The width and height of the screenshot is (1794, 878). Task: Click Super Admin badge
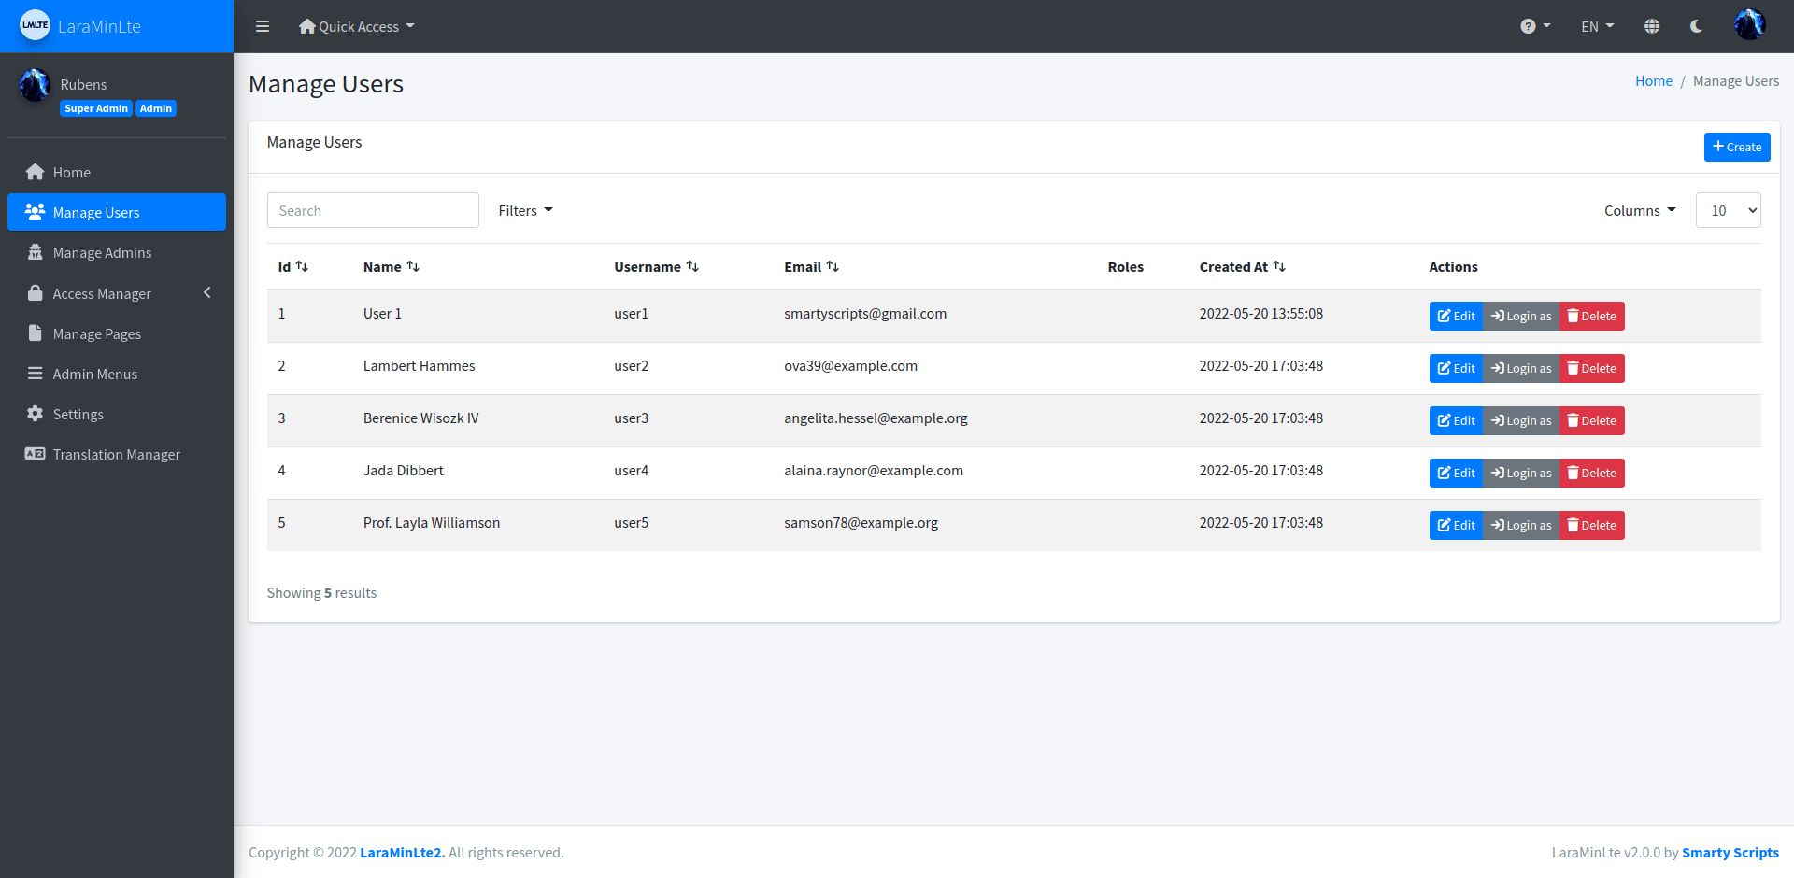pyautogui.click(x=96, y=108)
